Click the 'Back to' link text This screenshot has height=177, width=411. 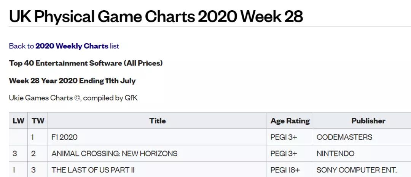pyautogui.click(x=21, y=46)
